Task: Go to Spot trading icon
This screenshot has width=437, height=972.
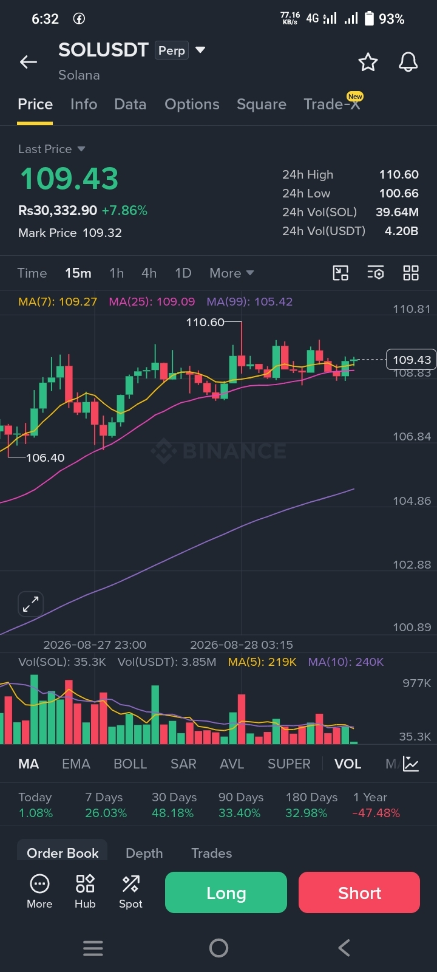Action: click(x=130, y=892)
